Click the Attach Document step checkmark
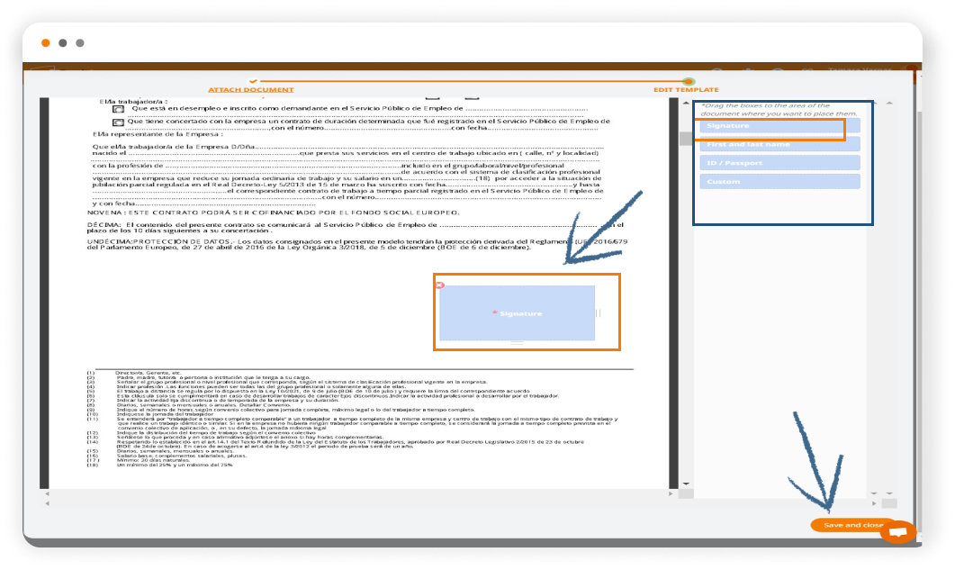Screen dimensions: 955x570 [253, 81]
